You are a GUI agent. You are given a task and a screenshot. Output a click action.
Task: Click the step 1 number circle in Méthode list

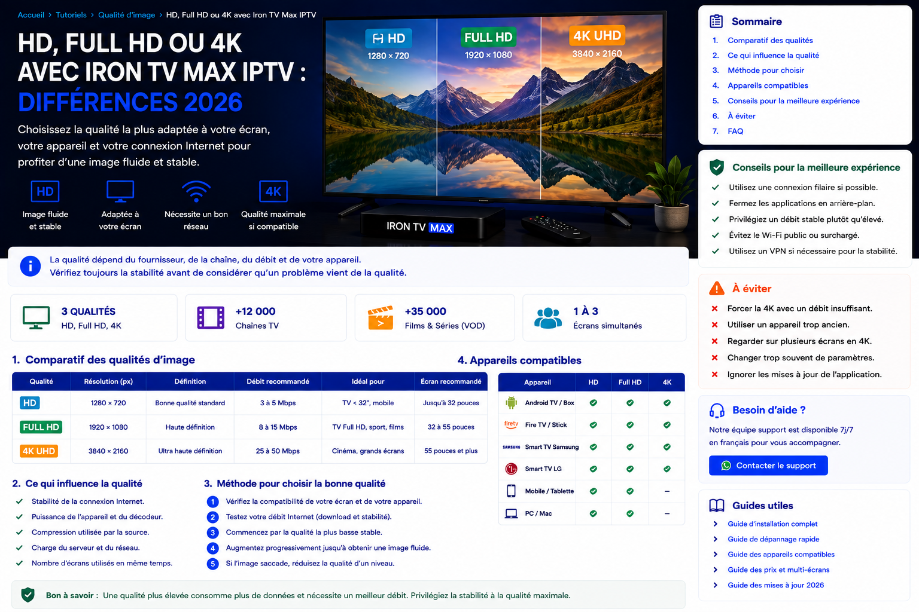click(x=213, y=502)
